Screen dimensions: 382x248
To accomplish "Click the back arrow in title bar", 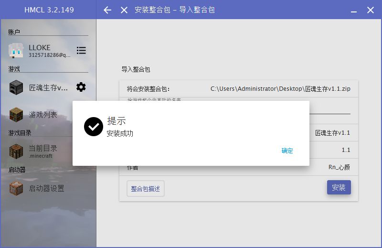I will tap(107, 10).
